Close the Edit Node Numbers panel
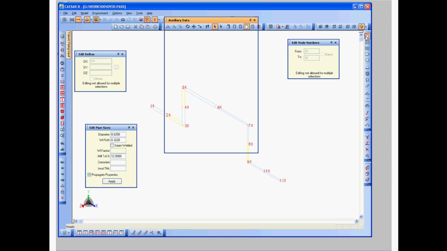447x251 pixels. pyautogui.click(x=335, y=43)
